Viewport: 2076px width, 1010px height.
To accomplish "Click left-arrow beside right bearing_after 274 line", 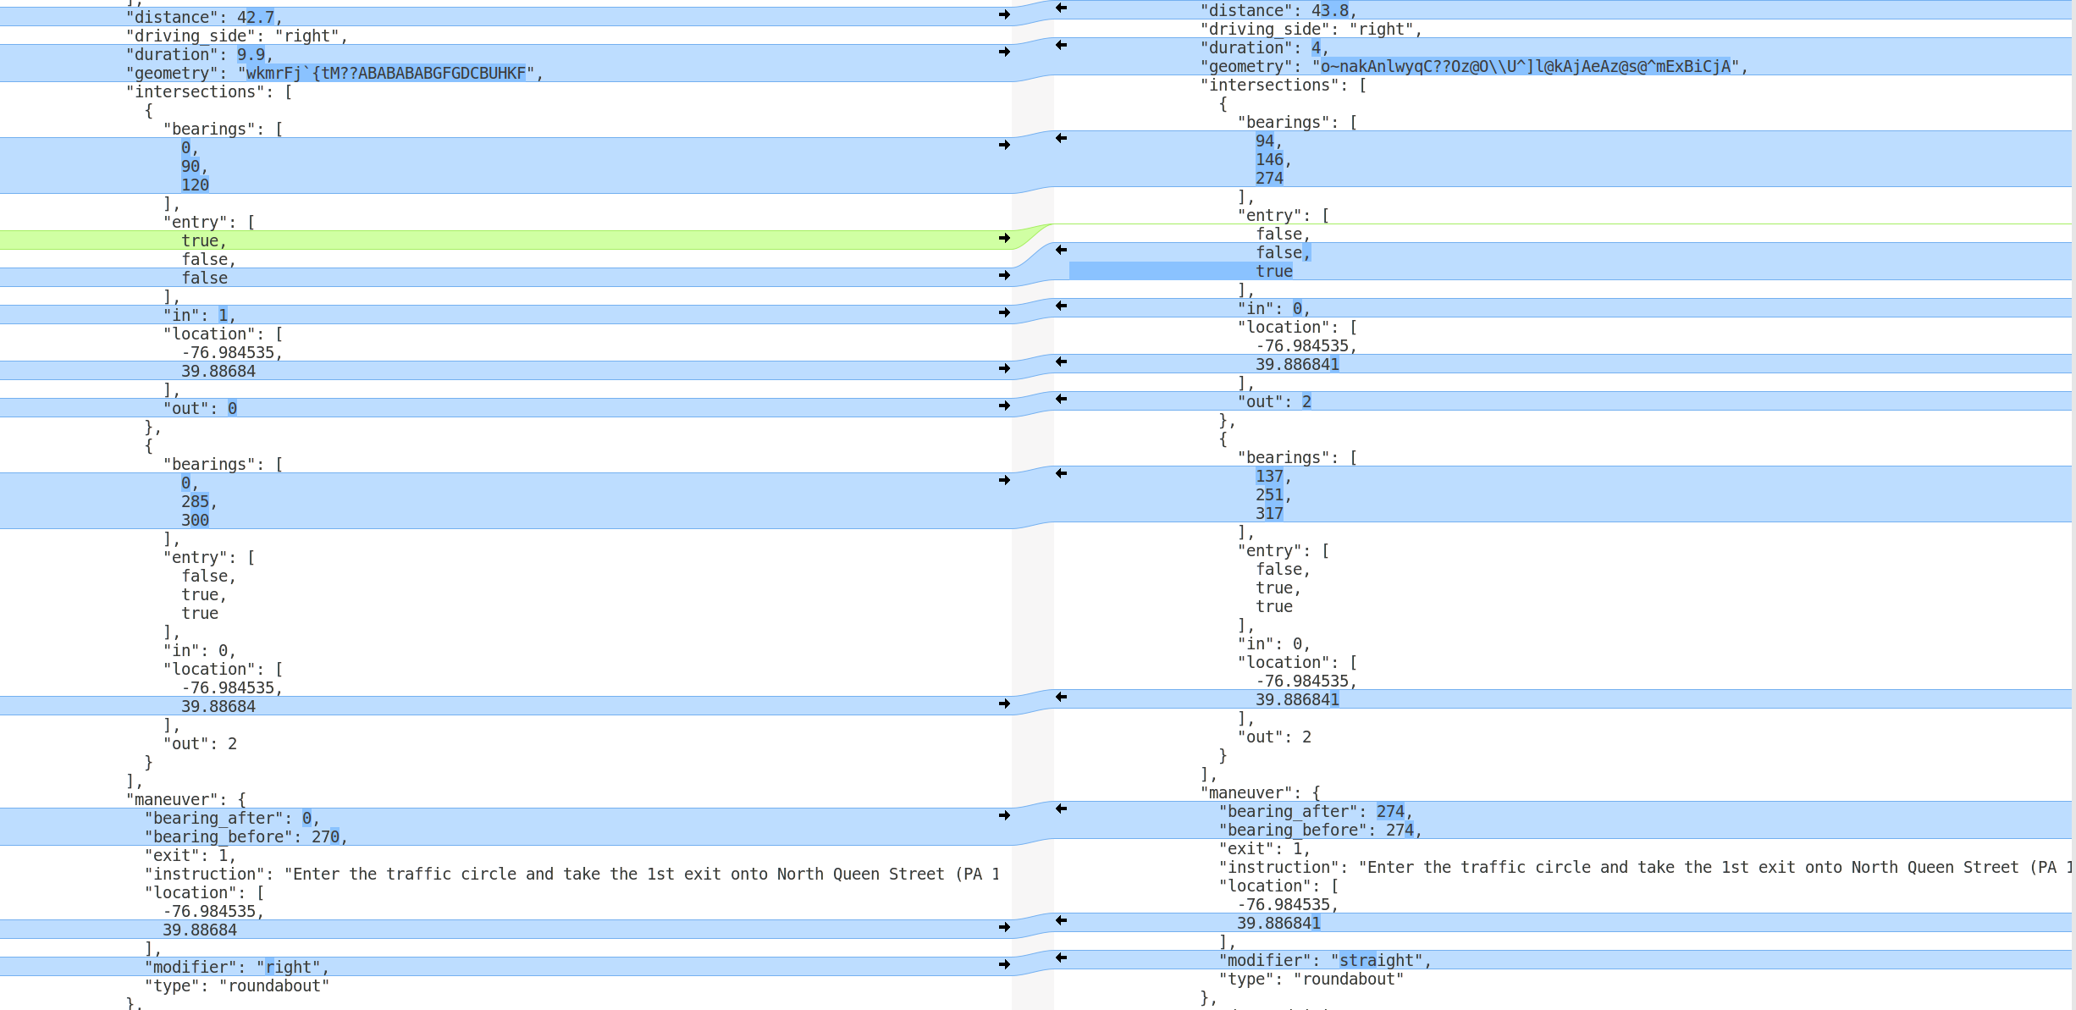I will 1061,809.
